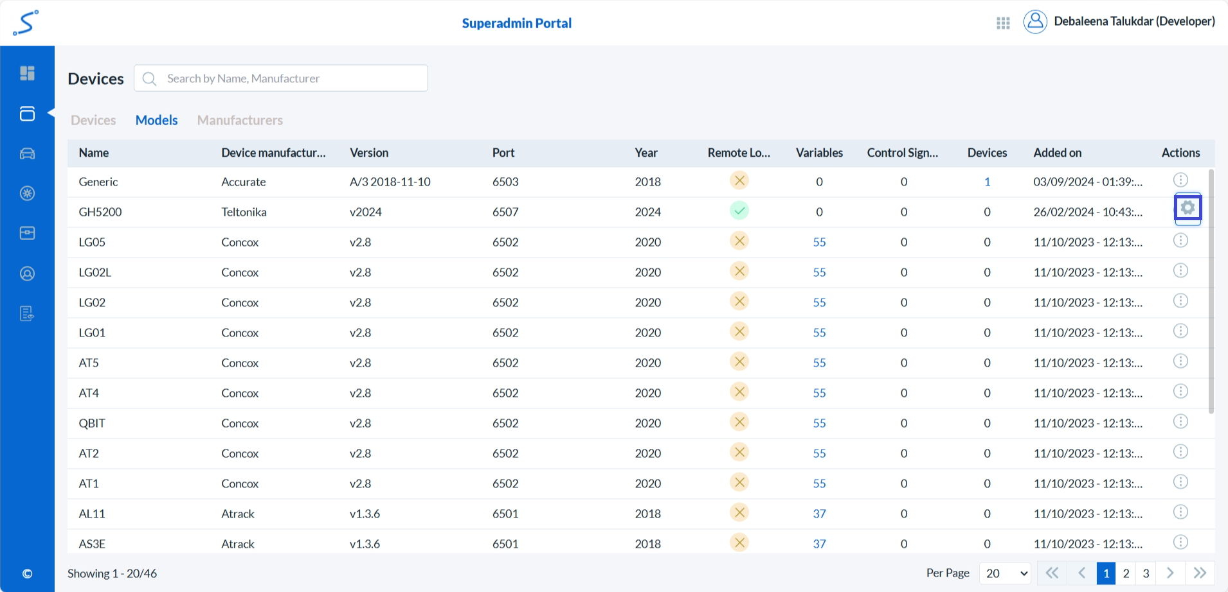Click the vertical table scrollbar
The height and width of the screenshot is (592, 1228).
1211,292
